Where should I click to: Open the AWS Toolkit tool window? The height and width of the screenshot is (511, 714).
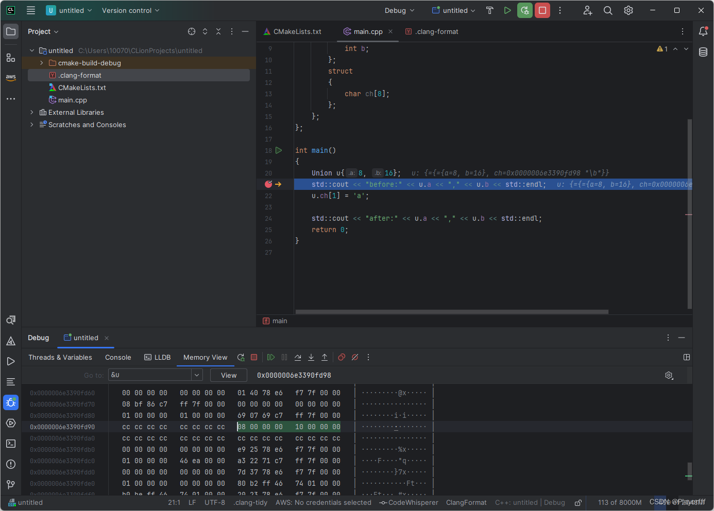click(x=11, y=78)
